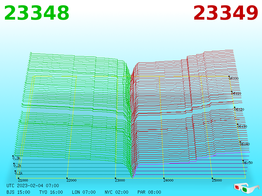Image resolution: width=262 pixels, height=196 pixels.
Task: Click the 0.2k depth axis label
Action: click(x=17, y=166)
